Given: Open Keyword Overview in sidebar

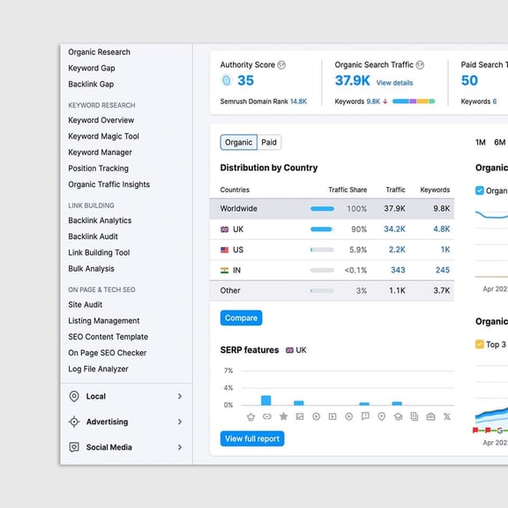Looking at the screenshot, I should [101, 120].
